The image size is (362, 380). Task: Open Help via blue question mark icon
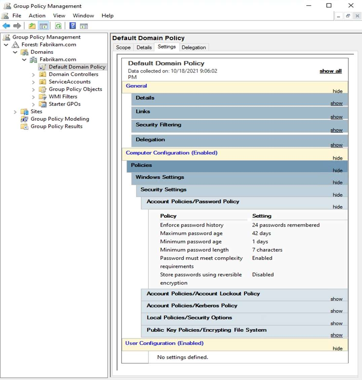click(72, 26)
